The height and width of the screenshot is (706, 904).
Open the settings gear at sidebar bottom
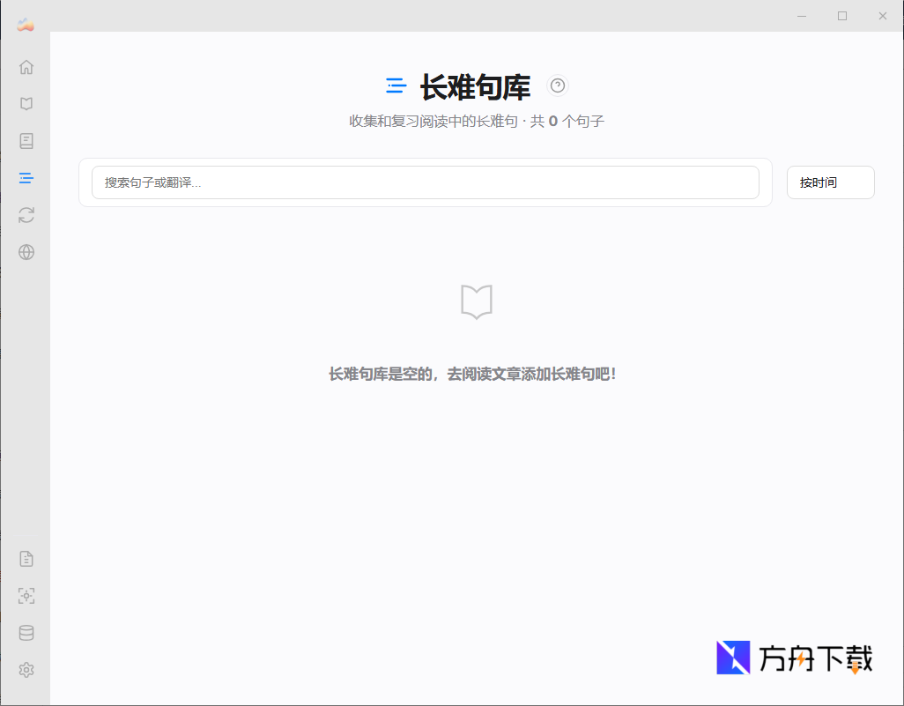tap(26, 670)
